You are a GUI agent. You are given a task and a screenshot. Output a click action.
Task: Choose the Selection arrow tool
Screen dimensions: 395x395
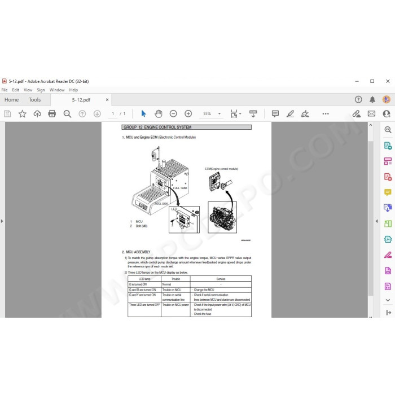[143, 114]
